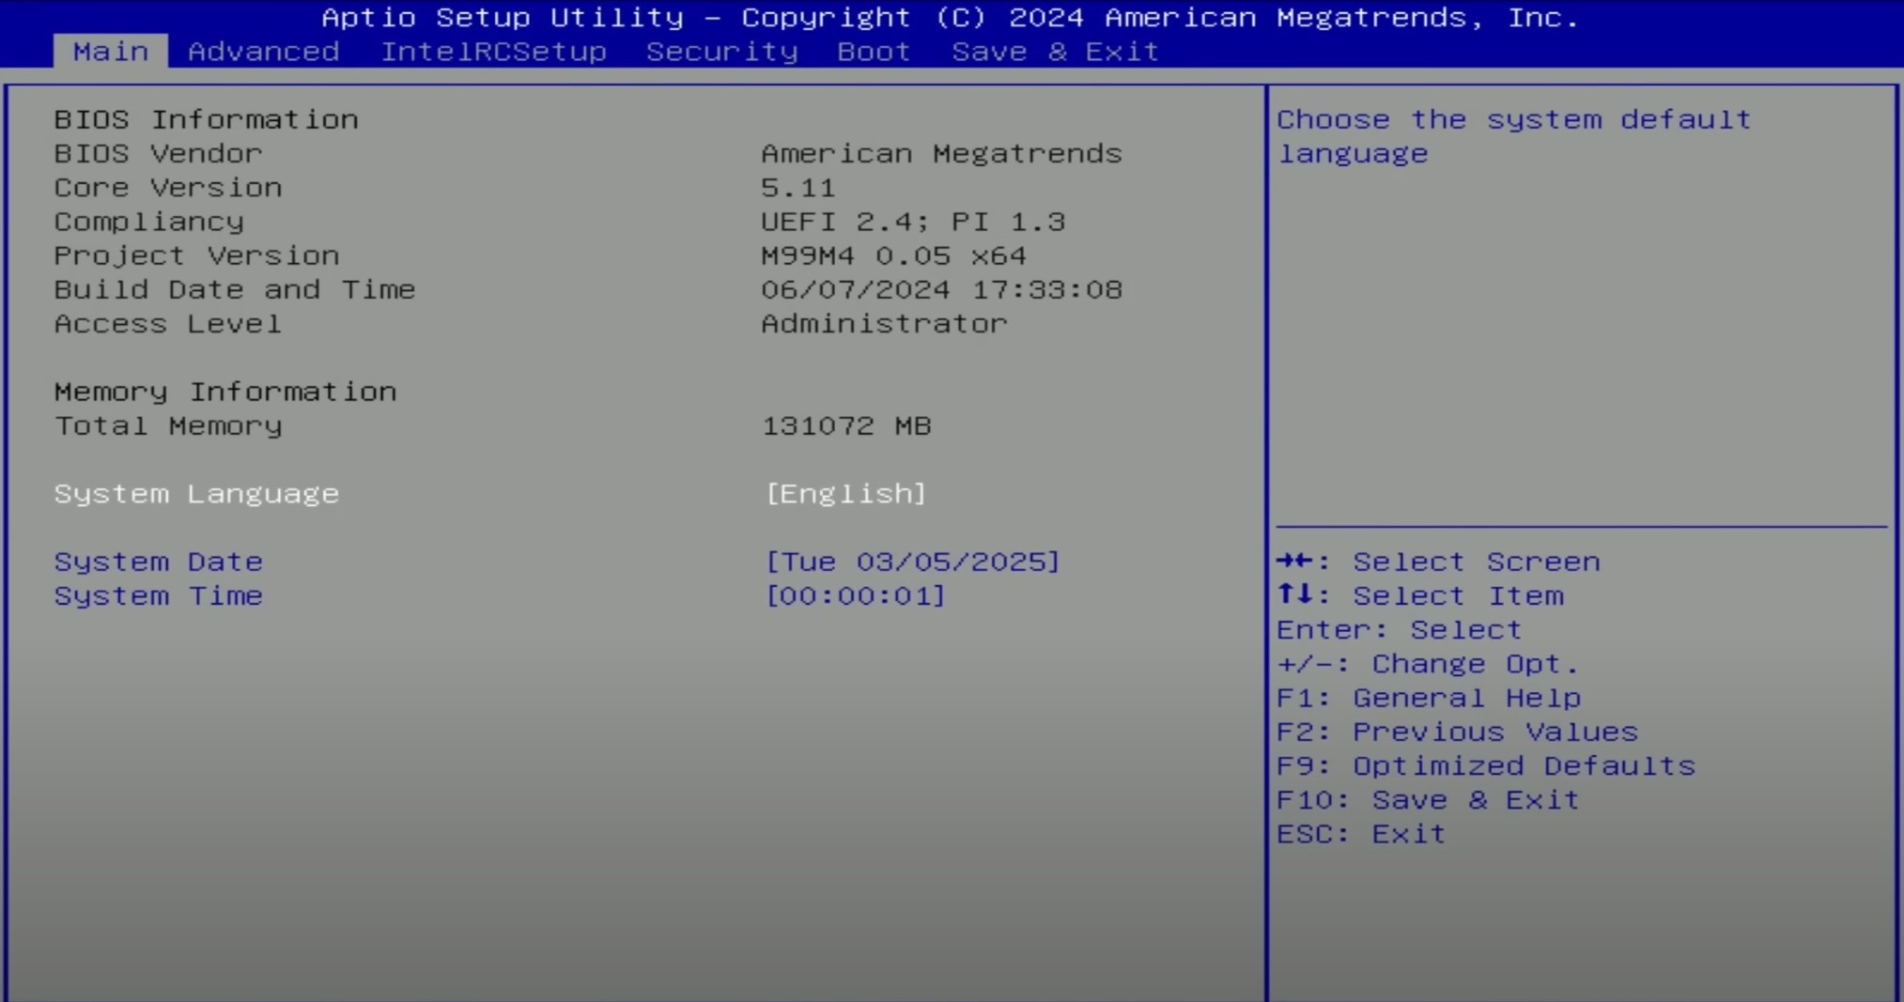Screen dimensions: 1904x1002
Task: Select the System Language label
Action: 196,494
